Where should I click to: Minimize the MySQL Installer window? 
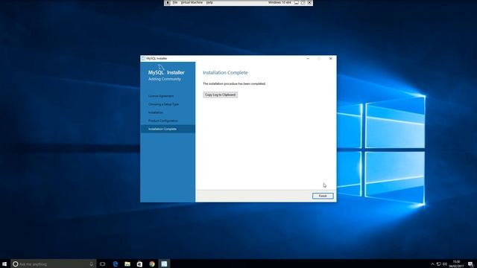click(308, 58)
